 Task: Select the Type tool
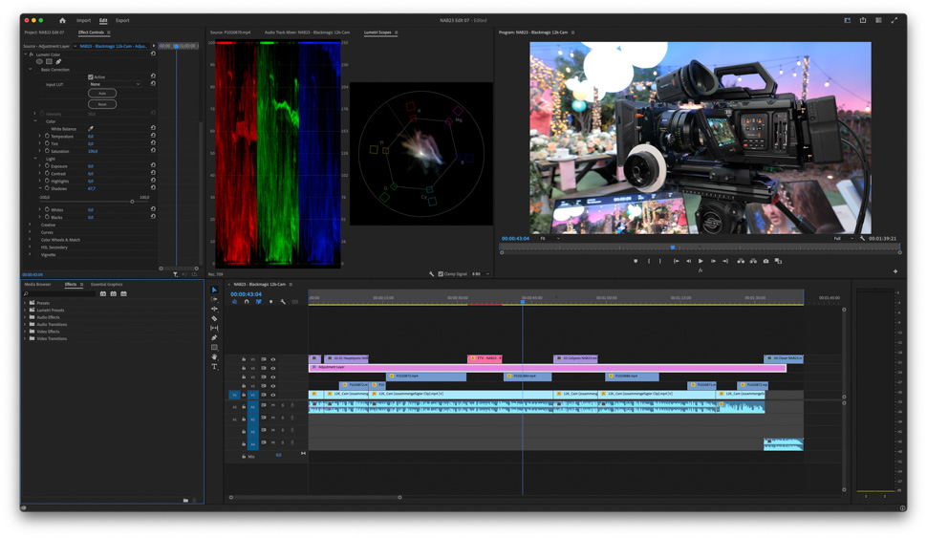pos(214,367)
